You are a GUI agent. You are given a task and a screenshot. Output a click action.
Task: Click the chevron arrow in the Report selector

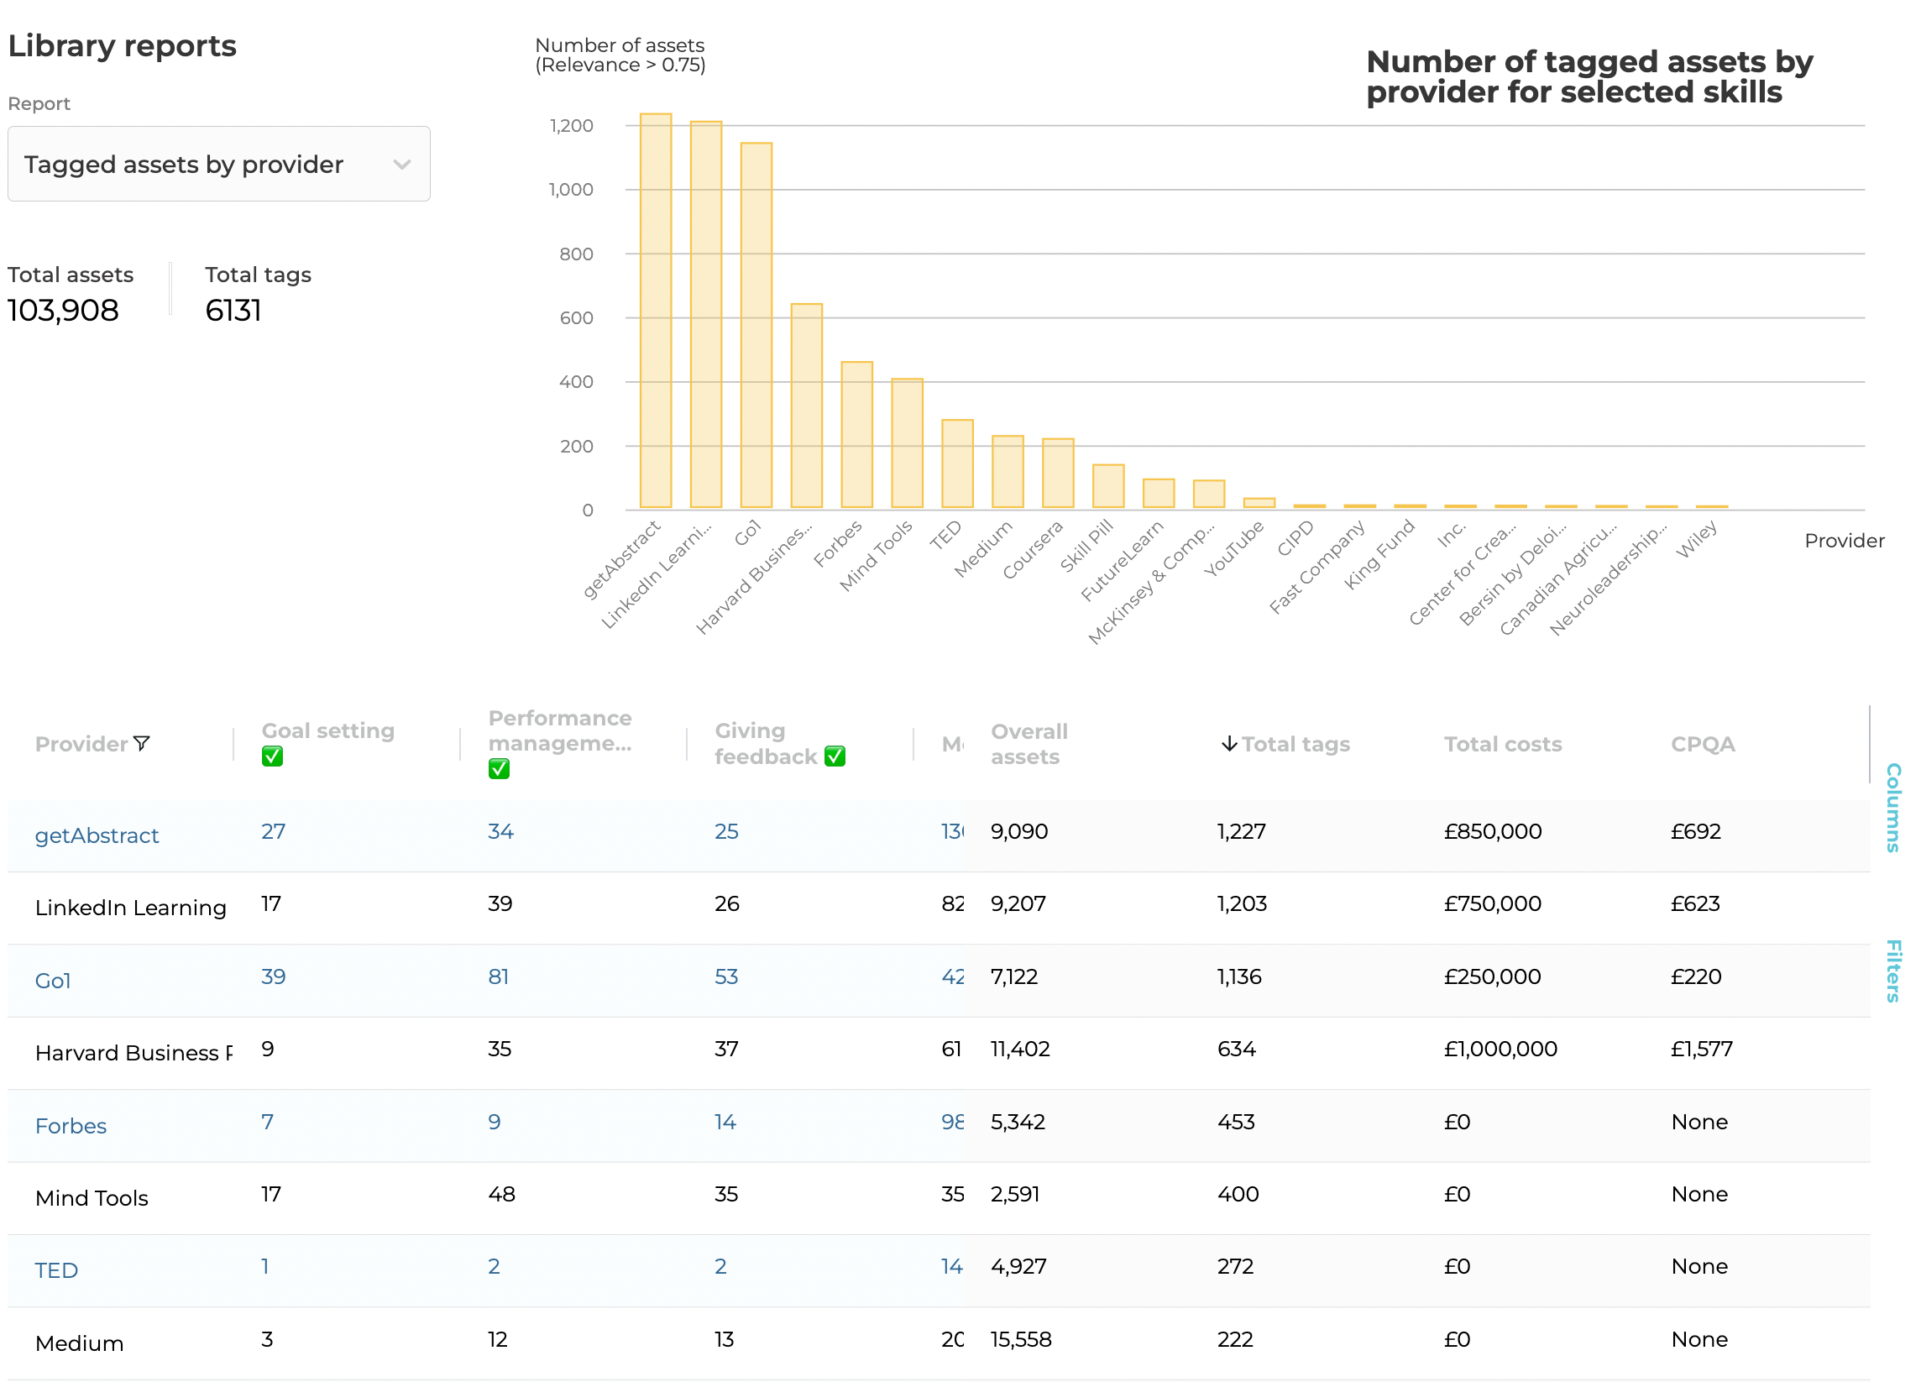click(x=402, y=165)
